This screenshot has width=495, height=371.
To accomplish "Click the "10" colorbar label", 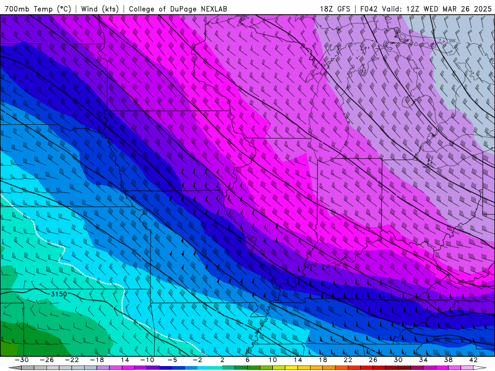I will click(273, 360).
